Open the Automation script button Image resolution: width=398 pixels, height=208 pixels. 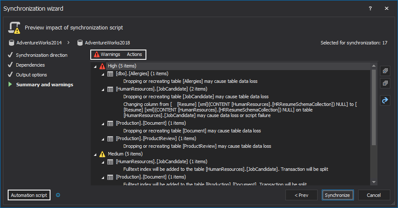pos(29,195)
